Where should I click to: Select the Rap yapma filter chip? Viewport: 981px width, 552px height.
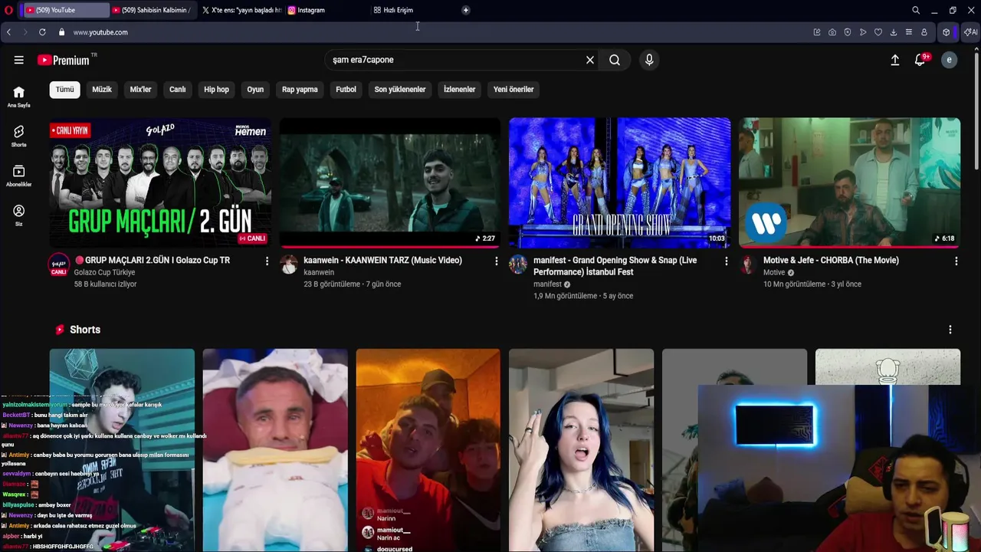pos(300,90)
